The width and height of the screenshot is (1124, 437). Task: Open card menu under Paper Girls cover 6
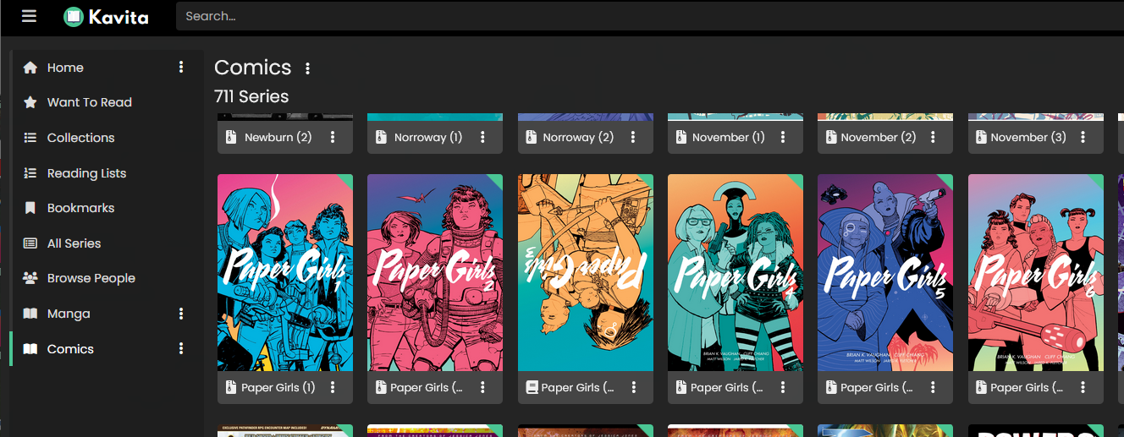[1083, 387]
